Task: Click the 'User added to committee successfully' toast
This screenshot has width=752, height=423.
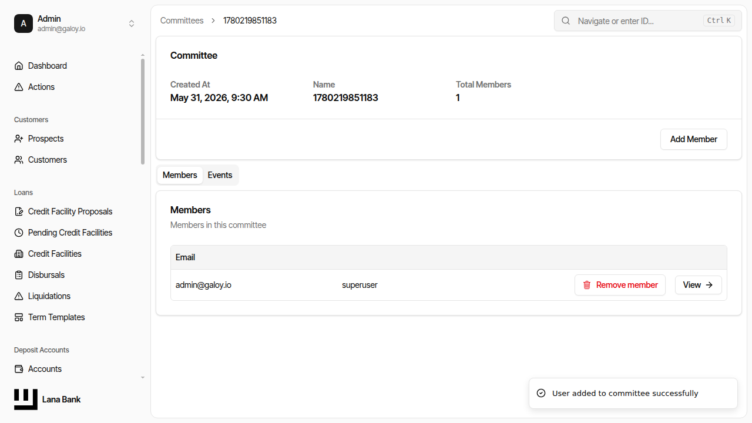Action: (x=633, y=393)
